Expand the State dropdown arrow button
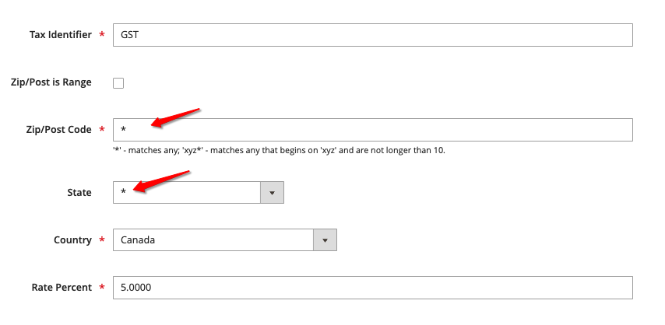This screenshot has width=665, height=325. click(x=272, y=192)
